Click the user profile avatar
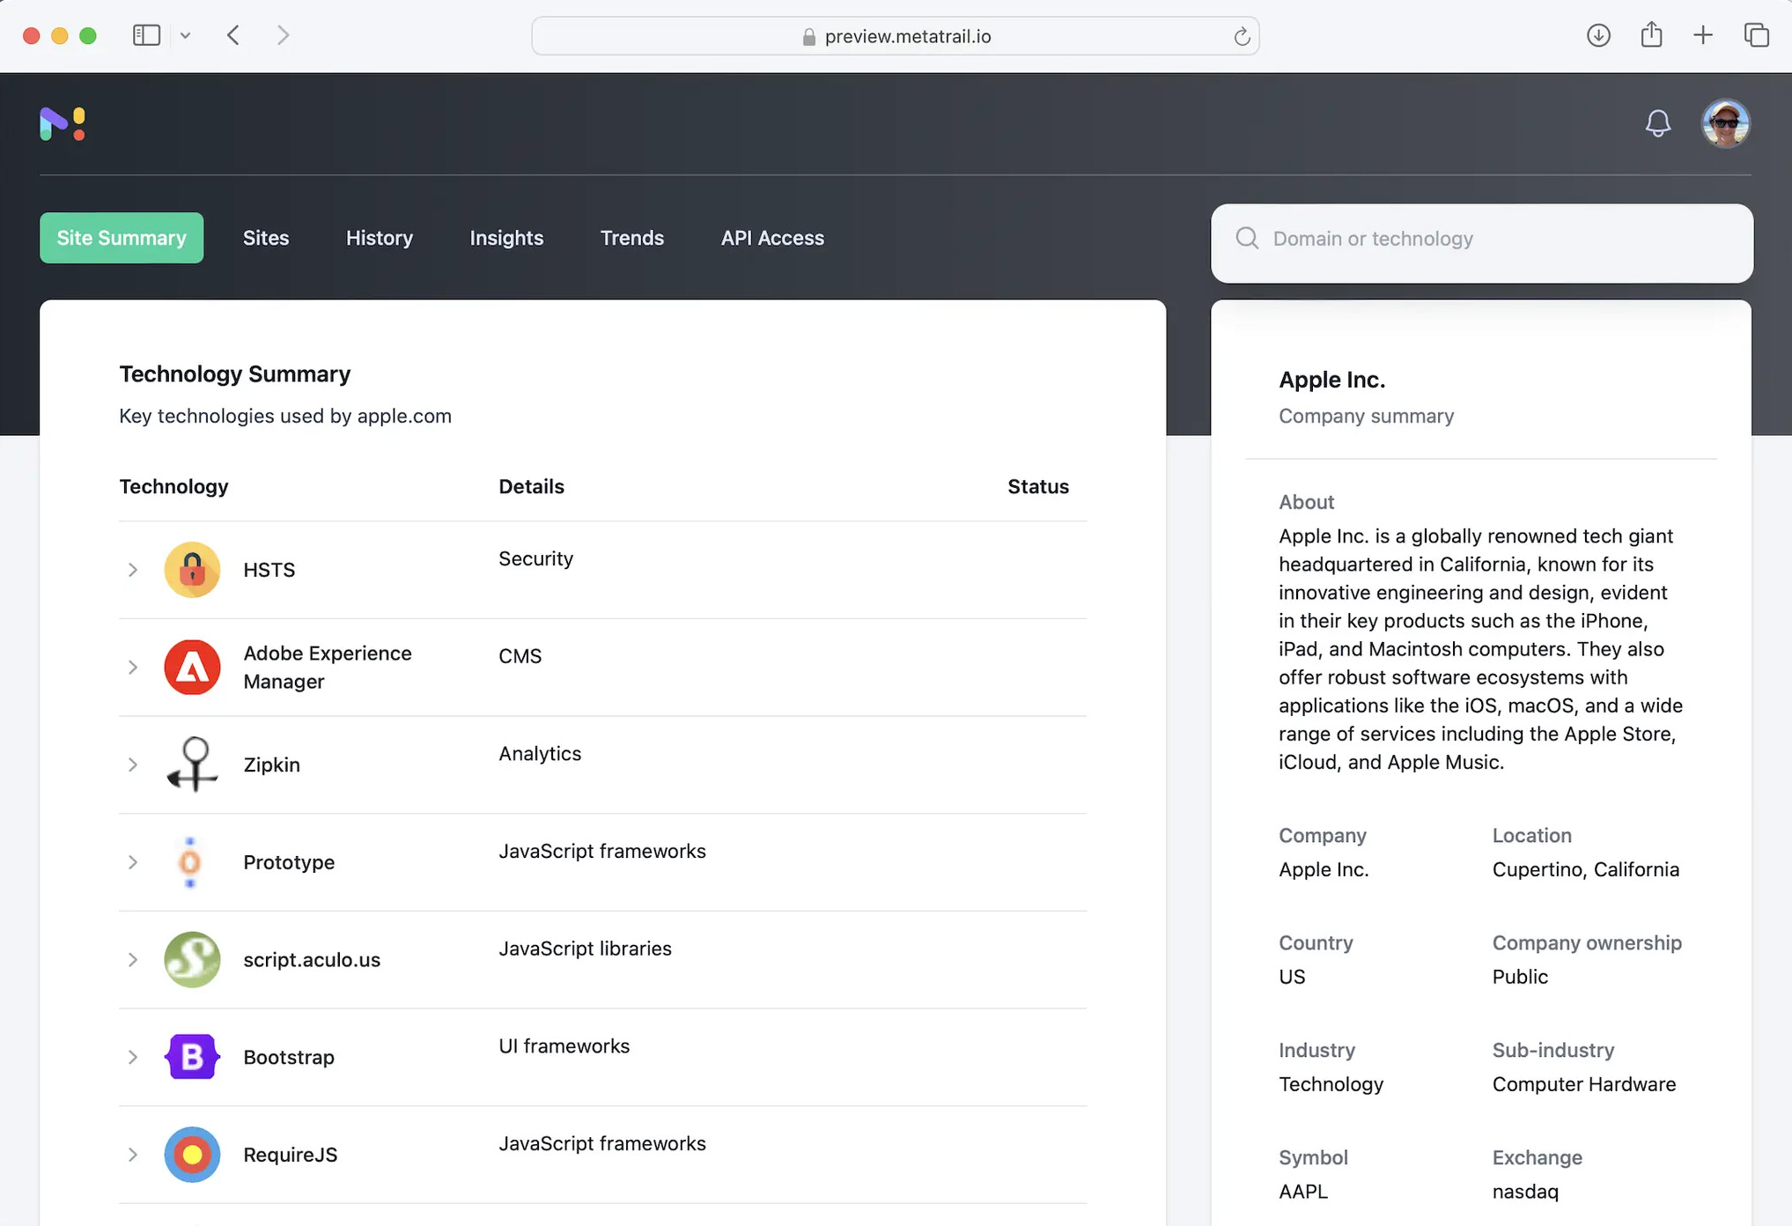The height and width of the screenshot is (1226, 1792). tap(1726, 123)
